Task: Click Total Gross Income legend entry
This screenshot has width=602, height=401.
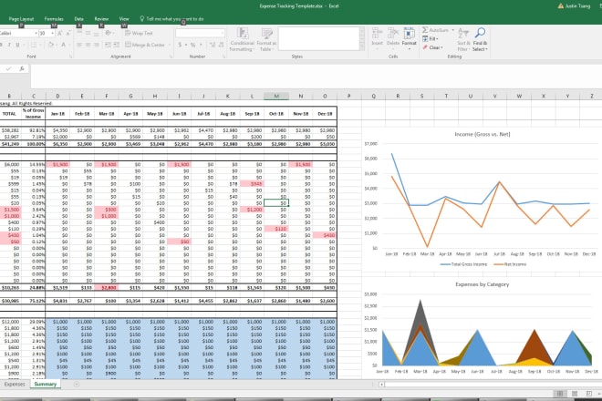Action: tap(463, 264)
